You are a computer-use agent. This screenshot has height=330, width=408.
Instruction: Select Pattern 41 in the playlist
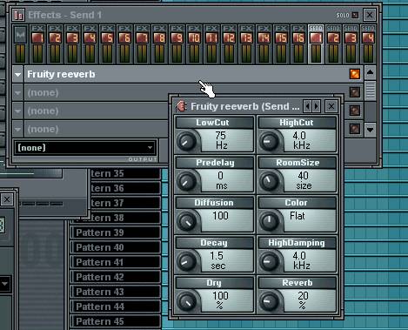click(x=116, y=262)
